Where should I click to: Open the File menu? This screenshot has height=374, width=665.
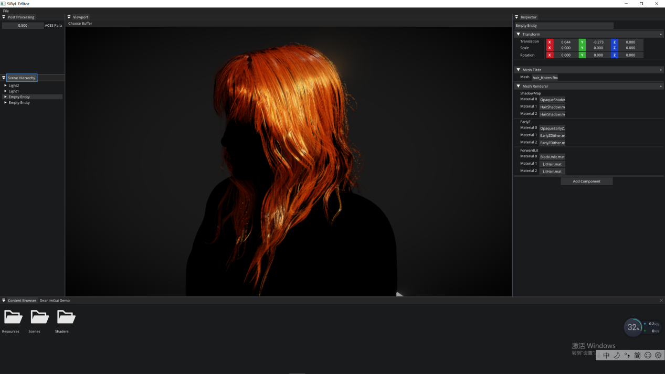coord(6,11)
